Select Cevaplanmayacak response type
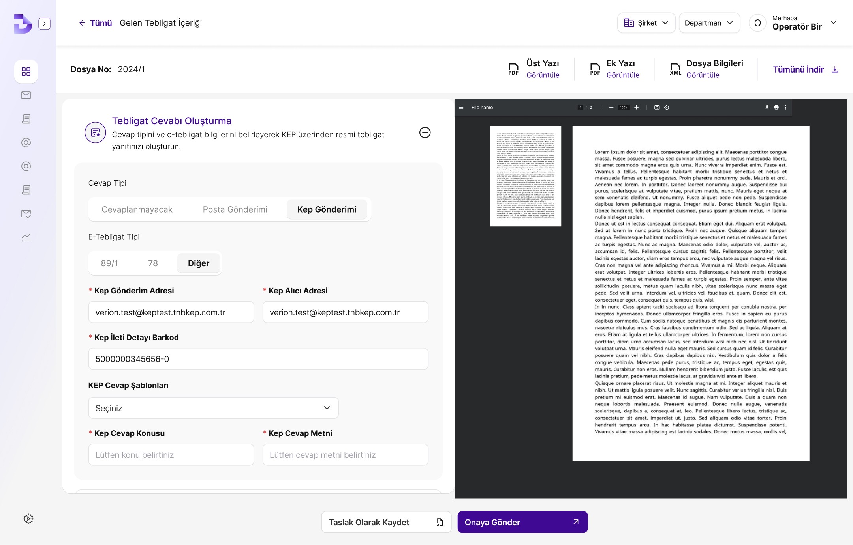 coord(137,209)
